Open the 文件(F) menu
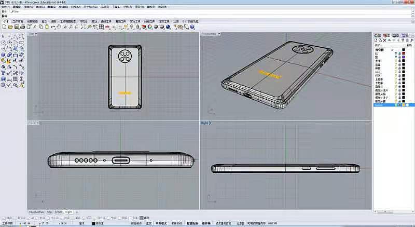415x227 pixels. (6, 7)
